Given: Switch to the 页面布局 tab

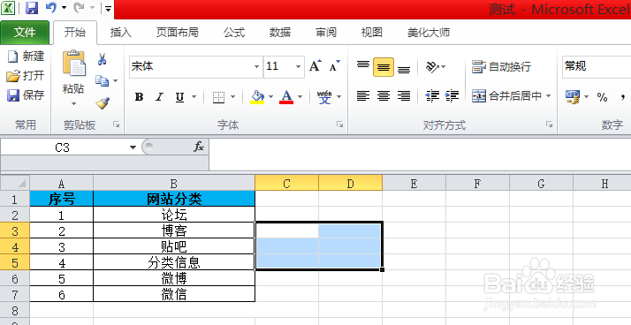Looking at the screenshot, I should (177, 32).
